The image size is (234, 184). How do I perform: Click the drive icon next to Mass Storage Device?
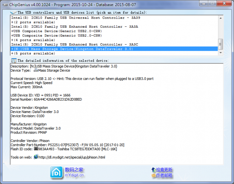[x=36, y=70]
